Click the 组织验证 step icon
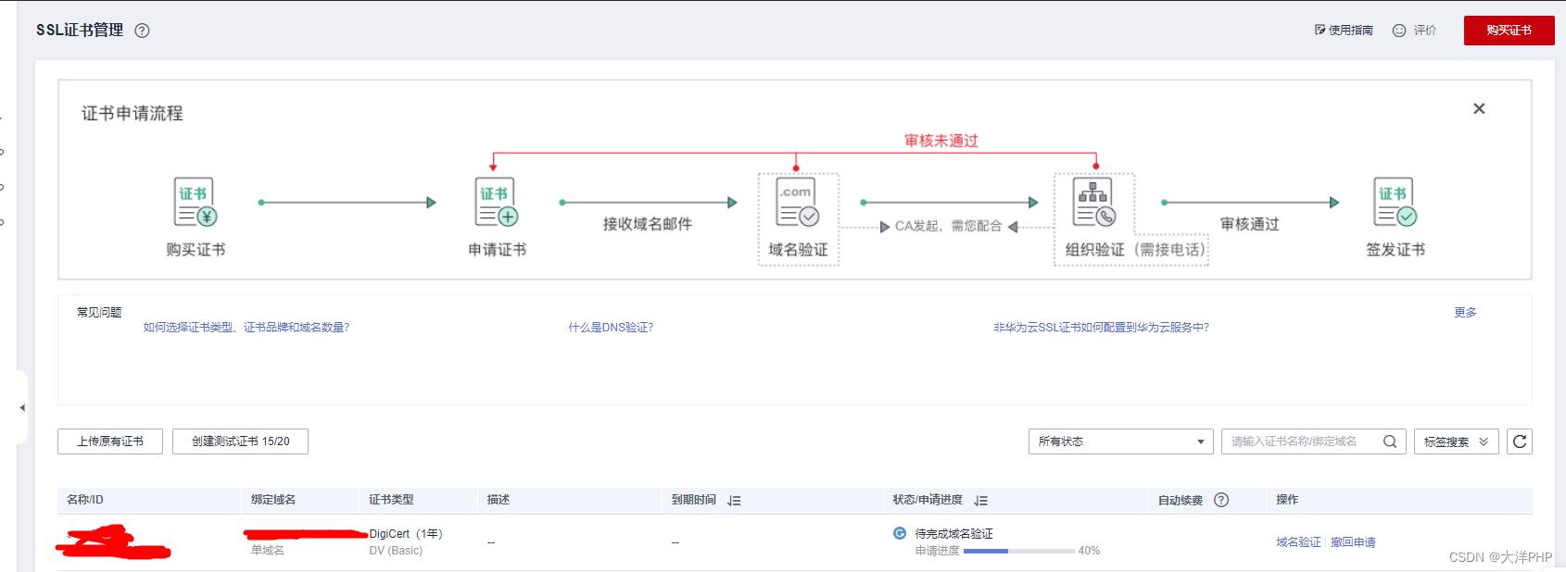 [x=1094, y=202]
